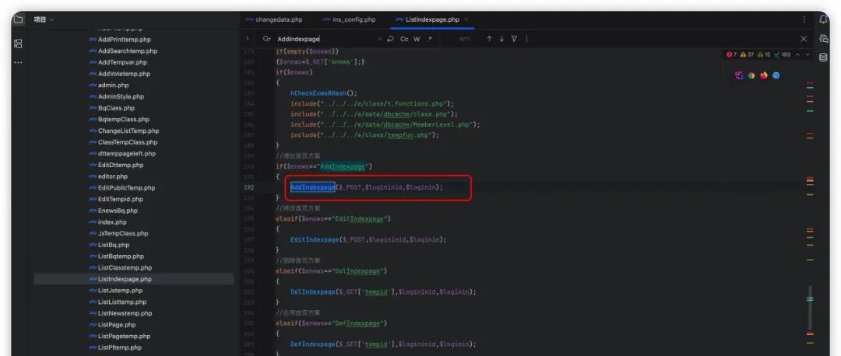Click the 15 weak warnings indicator
The image size is (841, 356).
pos(764,54)
